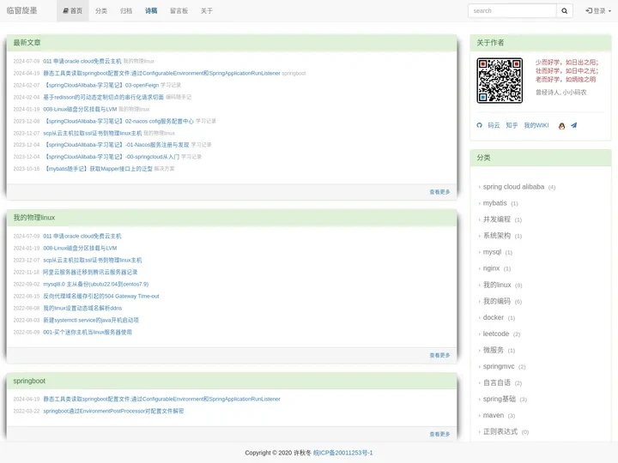Open the 504 Gateway Time-out article
Screen dimensions: 618x463
point(101,296)
